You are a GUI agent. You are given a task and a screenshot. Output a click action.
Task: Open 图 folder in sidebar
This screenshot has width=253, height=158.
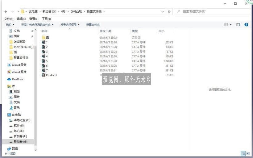click(x=13, y=52)
